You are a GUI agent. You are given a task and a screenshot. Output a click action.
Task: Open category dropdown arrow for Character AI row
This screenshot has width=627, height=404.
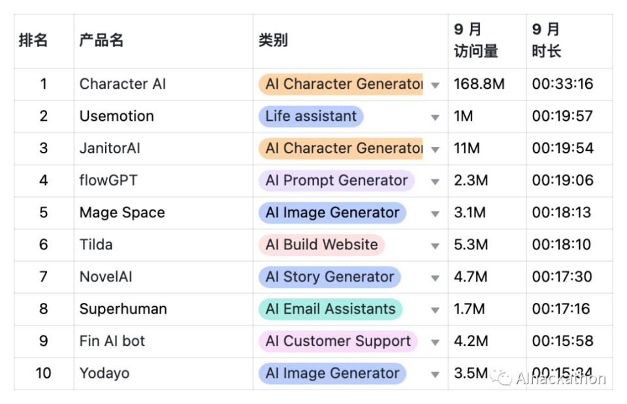(435, 85)
